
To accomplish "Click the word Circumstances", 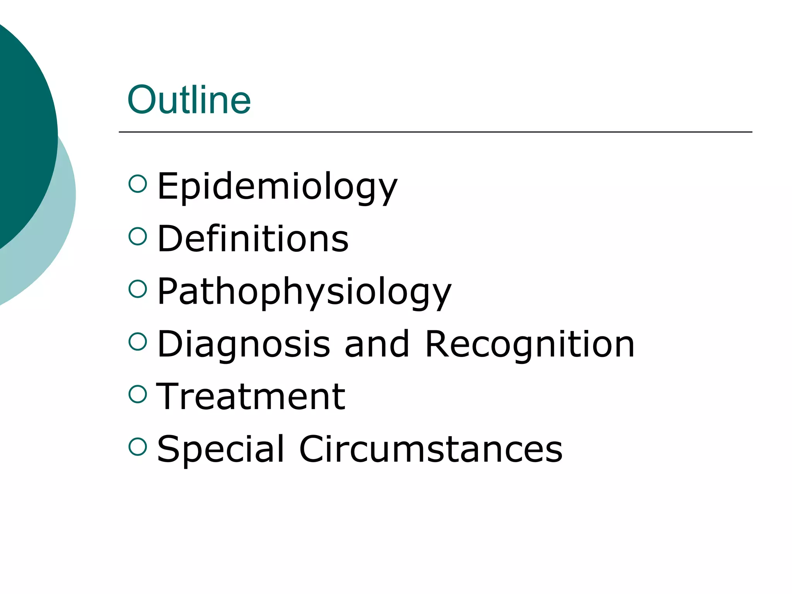I will (x=430, y=449).
